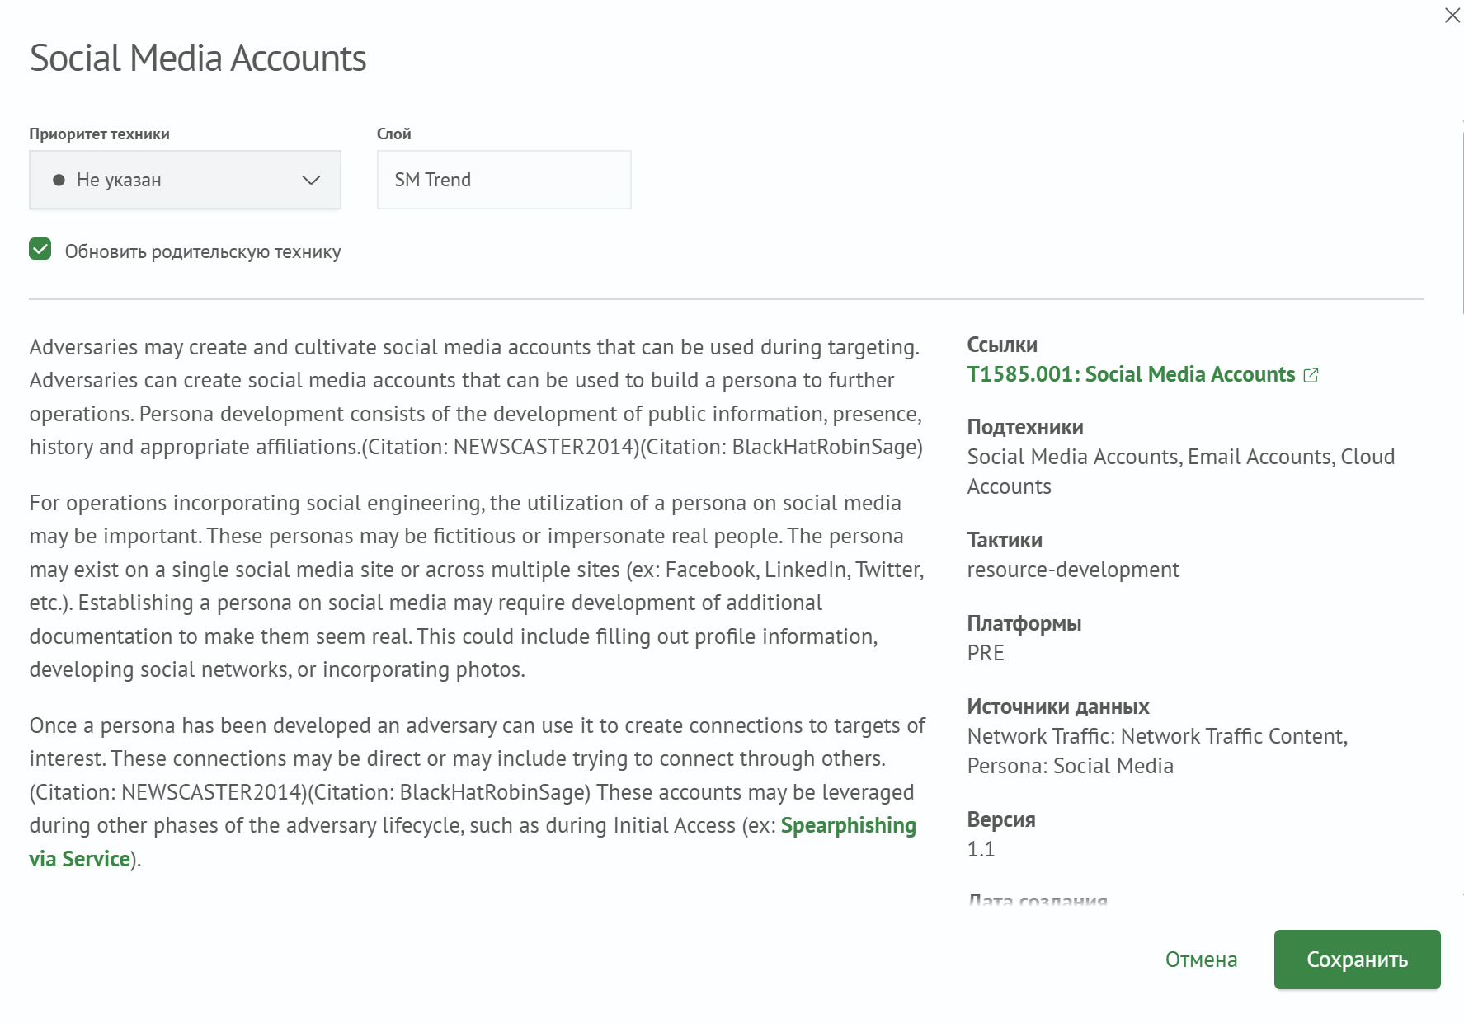Image resolution: width=1464 pixels, height=1023 pixels.
Task: Uncheck the green update parent technique checkbox
Action: (x=40, y=250)
